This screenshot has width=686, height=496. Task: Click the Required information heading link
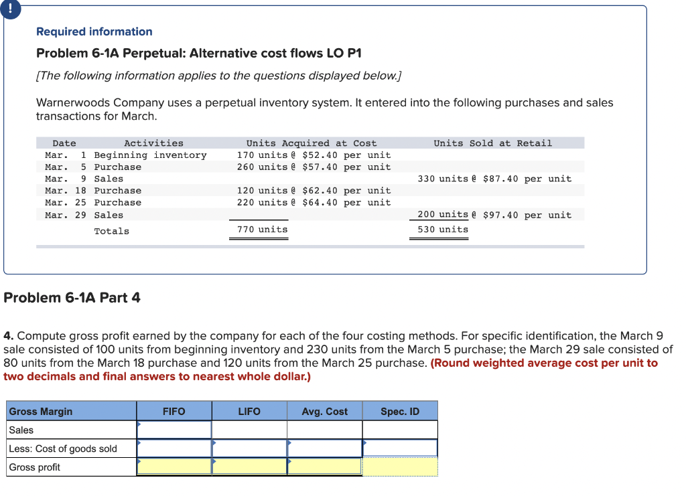[x=93, y=31]
